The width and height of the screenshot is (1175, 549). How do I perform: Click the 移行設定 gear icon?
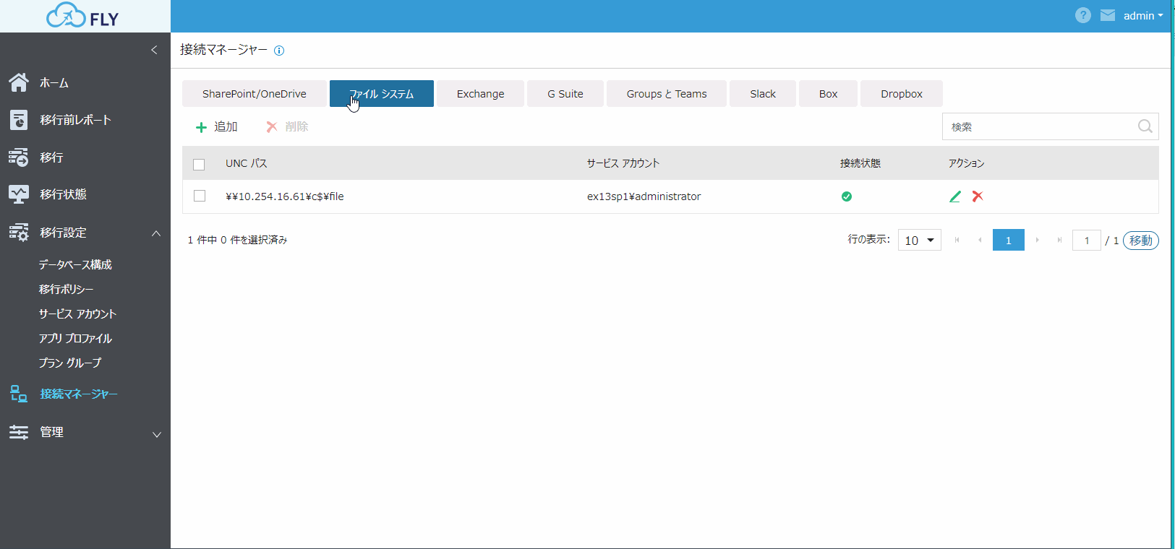(19, 232)
